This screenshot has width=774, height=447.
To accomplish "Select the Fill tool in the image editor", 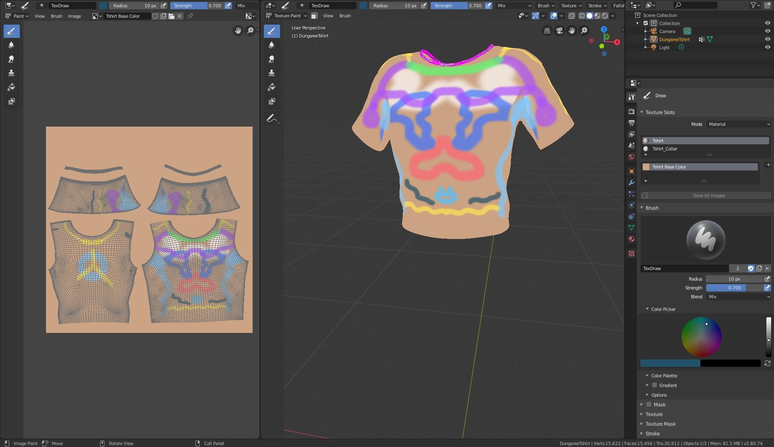I will coord(11,87).
